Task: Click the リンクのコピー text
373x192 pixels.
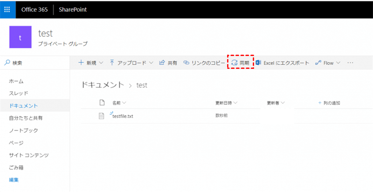Action: 208,63
